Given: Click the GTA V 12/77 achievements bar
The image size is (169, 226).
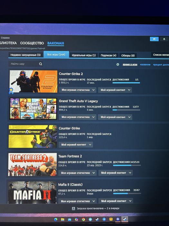Looking at the screenshot, I should pos(126,110).
